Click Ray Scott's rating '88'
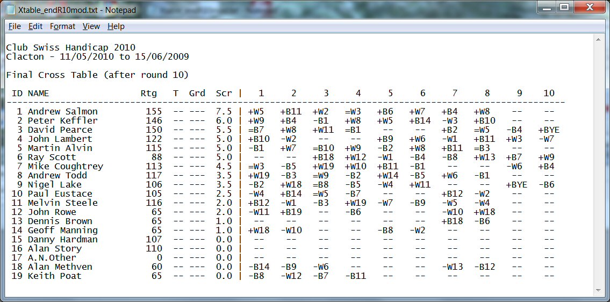 (x=156, y=157)
